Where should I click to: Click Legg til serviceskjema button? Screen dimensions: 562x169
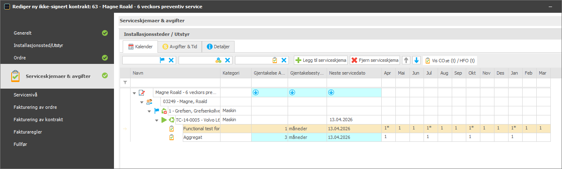pos(321,60)
